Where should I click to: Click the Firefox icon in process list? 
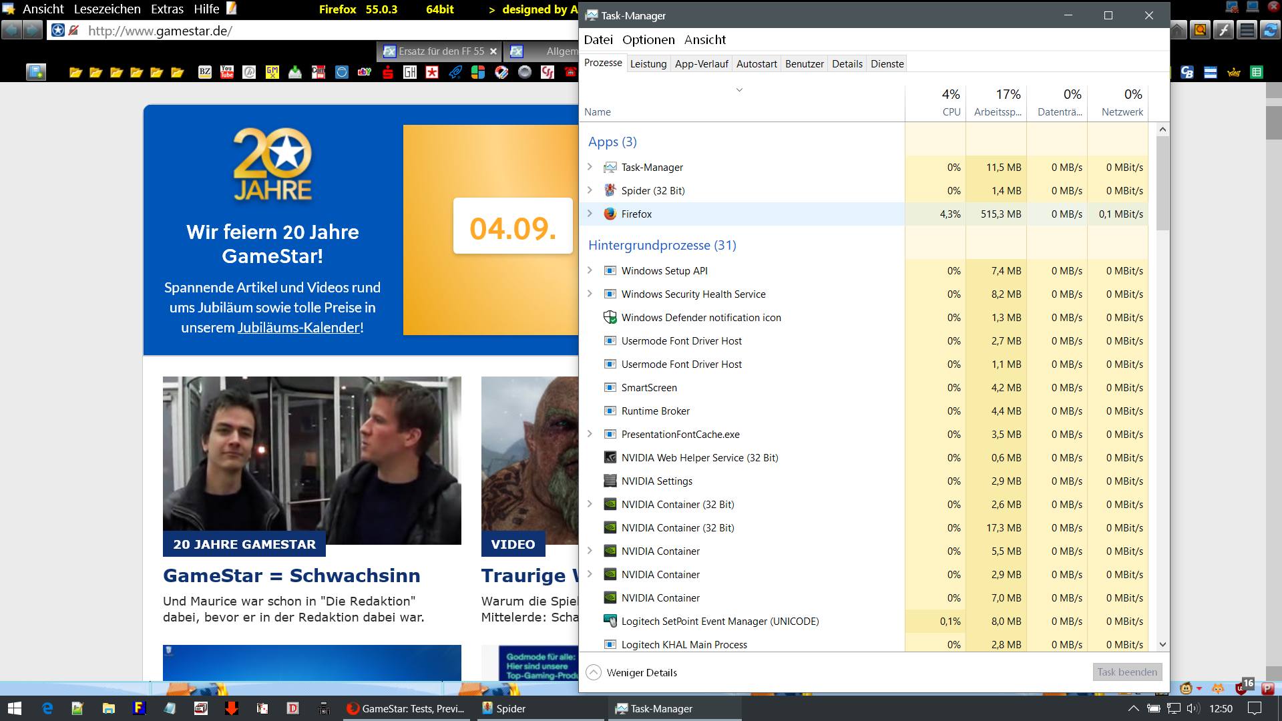[x=610, y=214]
